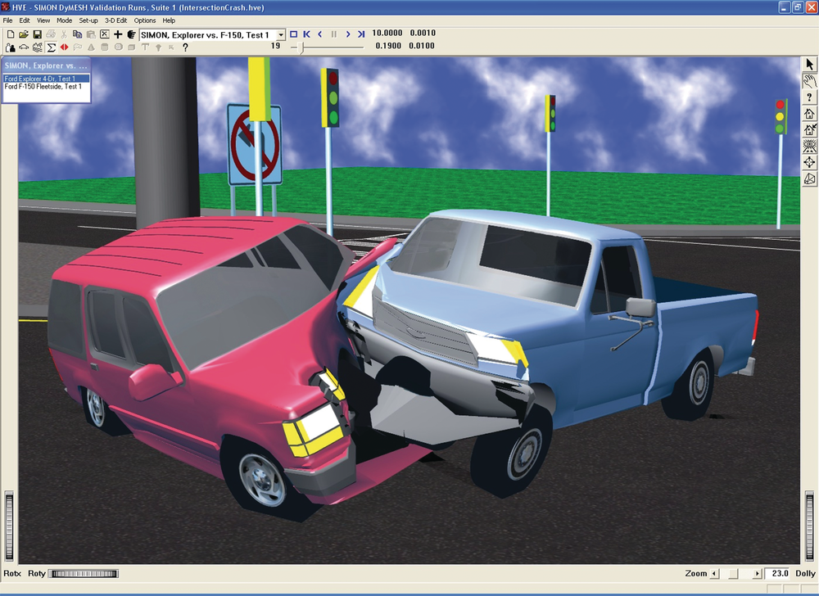Screen dimensions: 819x596
Task: Click the Zoom value input field
Action: coord(778,574)
